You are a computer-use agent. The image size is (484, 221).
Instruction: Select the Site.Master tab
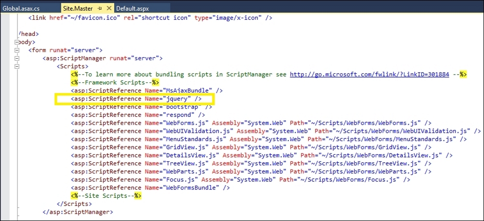[77, 9]
